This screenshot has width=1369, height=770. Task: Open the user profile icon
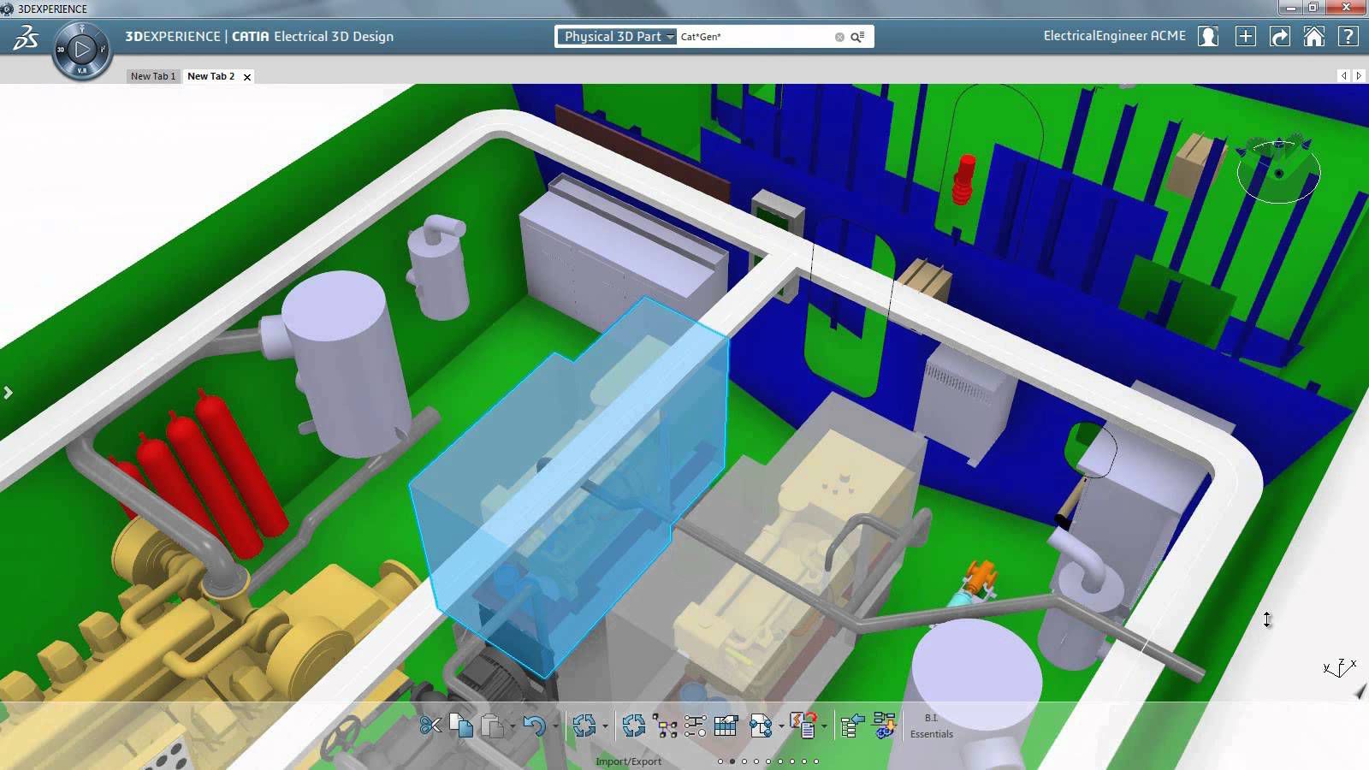[x=1208, y=37]
